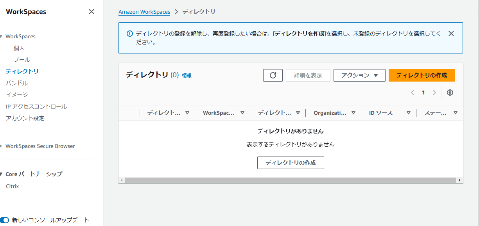Close the WorkSpaces navigation panel
This screenshot has width=479, height=226.
coord(91,12)
